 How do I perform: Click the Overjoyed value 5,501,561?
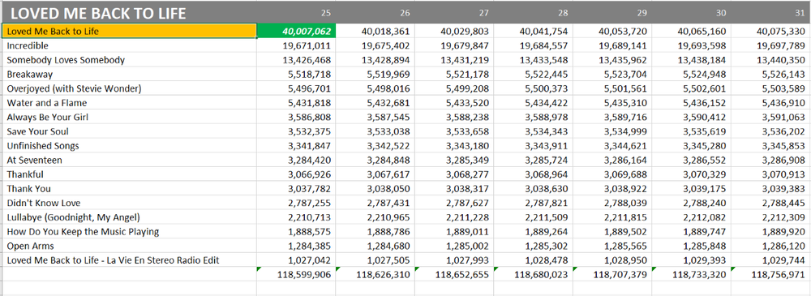pos(611,88)
